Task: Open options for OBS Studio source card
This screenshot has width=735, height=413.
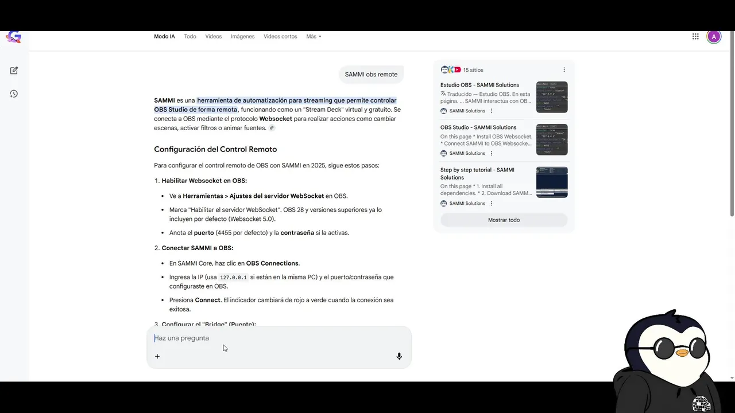Action: pos(492,153)
